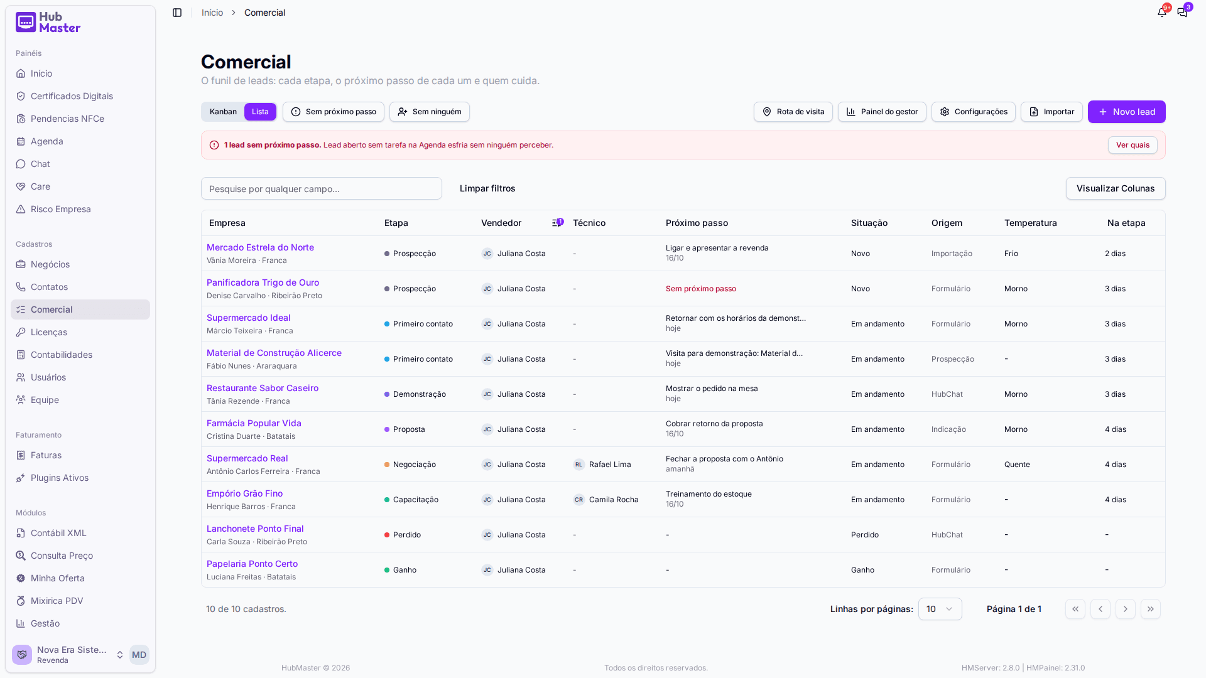Click the search field Pesquise por qualquer campo
Viewport: 1206px width, 678px height.
pyautogui.click(x=322, y=188)
